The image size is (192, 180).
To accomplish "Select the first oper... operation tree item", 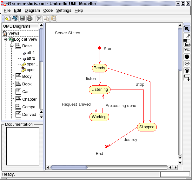I will point(32,64).
